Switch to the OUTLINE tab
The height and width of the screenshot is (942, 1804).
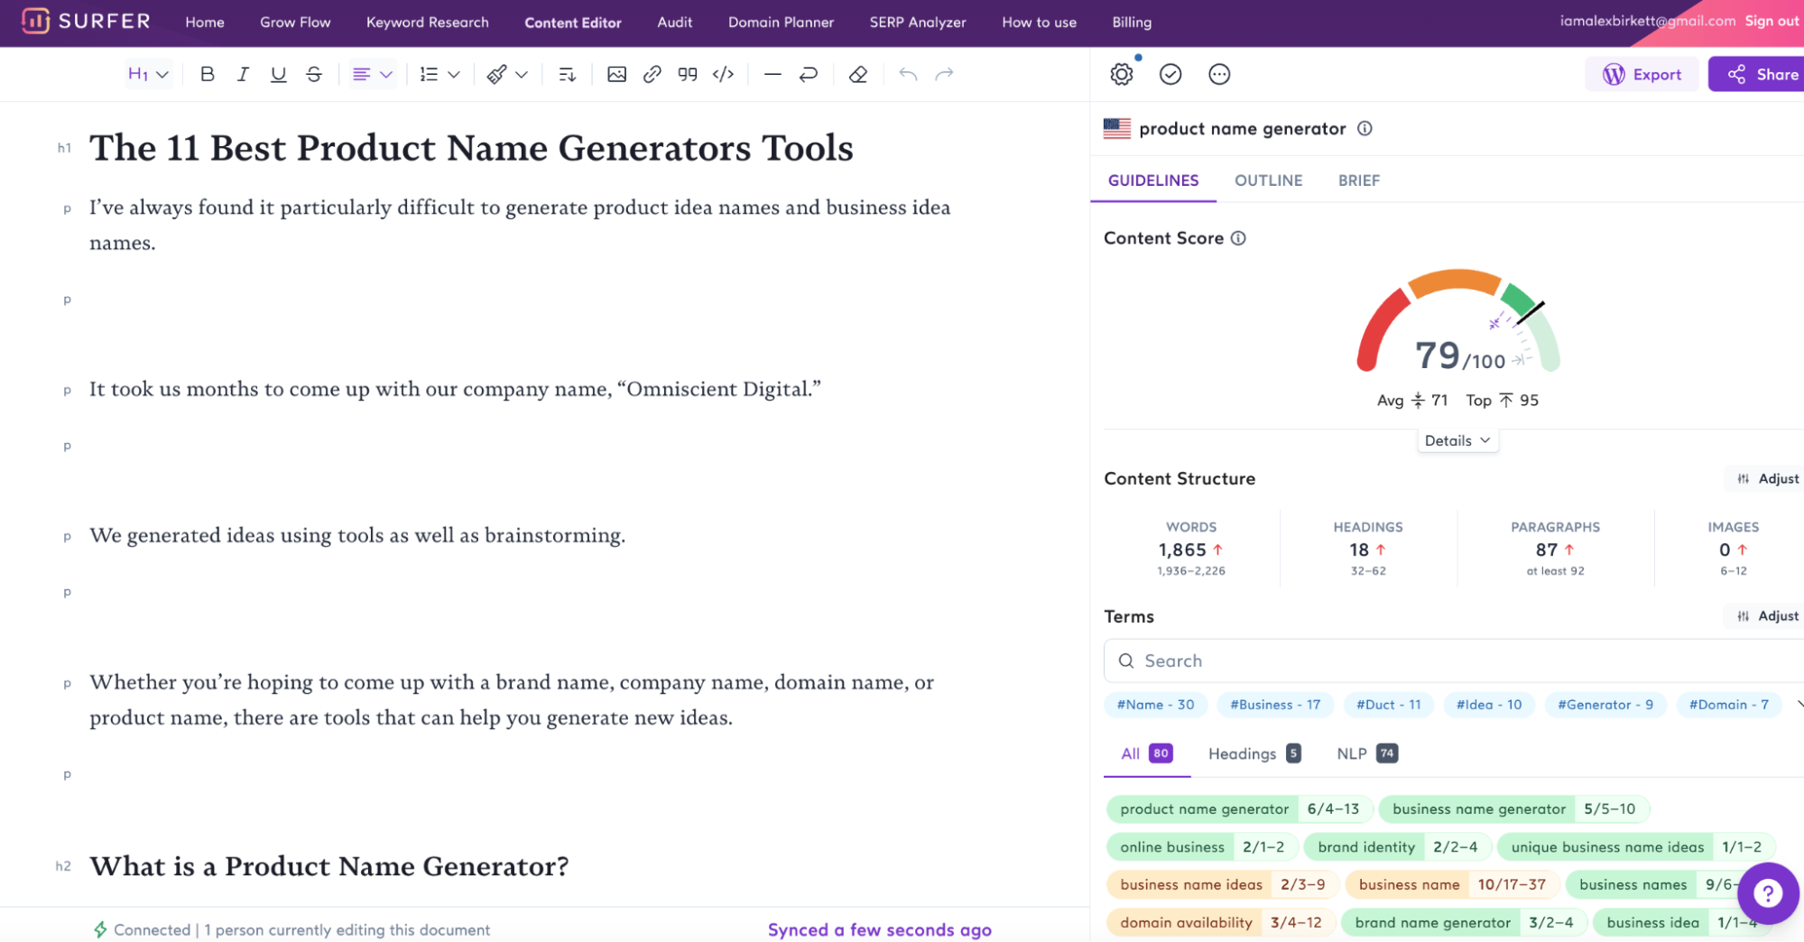click(x=1267, y=180)
